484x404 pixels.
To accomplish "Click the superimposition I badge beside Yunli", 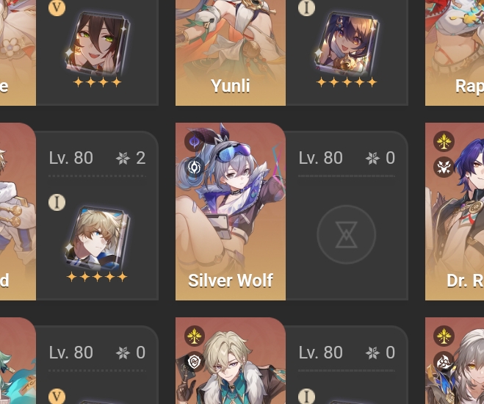I will coord(306,8).
